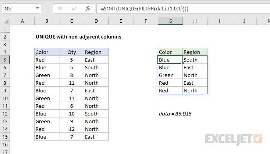Select the Color header cell in B4
270x154 pixels.
47,52
